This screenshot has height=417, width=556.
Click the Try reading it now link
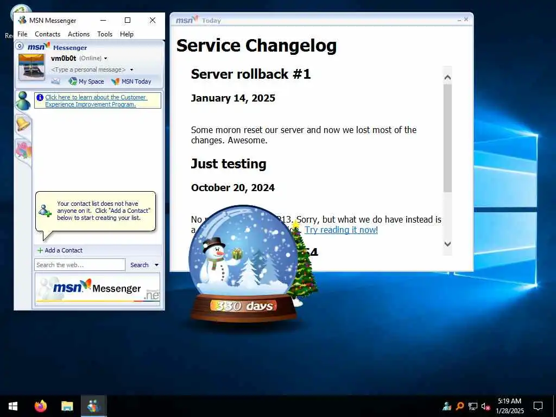tap(341, 230)
